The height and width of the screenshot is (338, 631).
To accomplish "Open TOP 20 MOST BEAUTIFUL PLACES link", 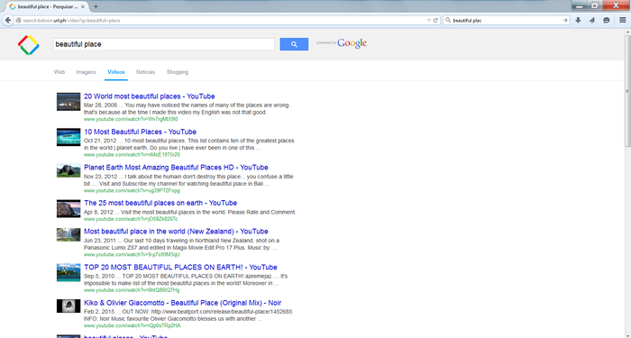I will [x=180, y=267].
